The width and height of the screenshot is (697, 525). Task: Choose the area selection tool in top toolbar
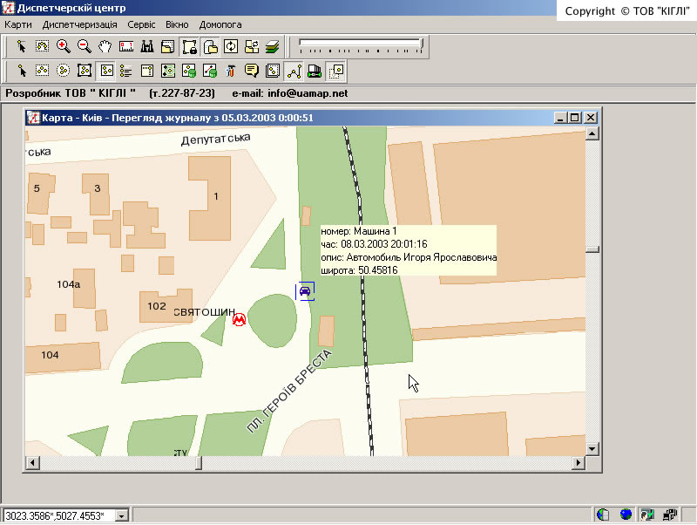click(42, 46)
